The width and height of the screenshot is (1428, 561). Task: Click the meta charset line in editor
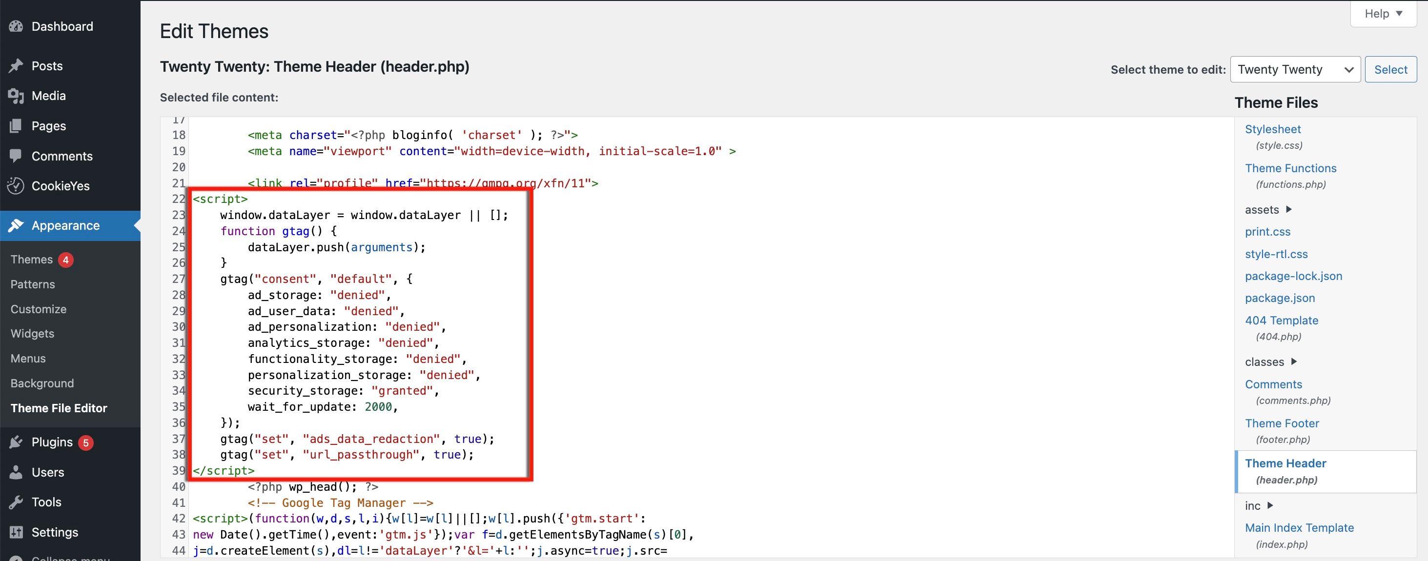coord(413,135)
